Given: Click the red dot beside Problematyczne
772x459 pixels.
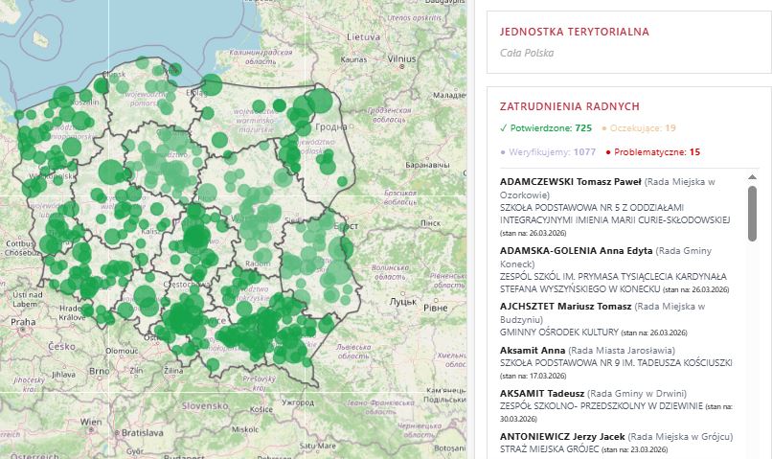Looking at the screenshot, I should pyautogui.click(x=607, y=151).
